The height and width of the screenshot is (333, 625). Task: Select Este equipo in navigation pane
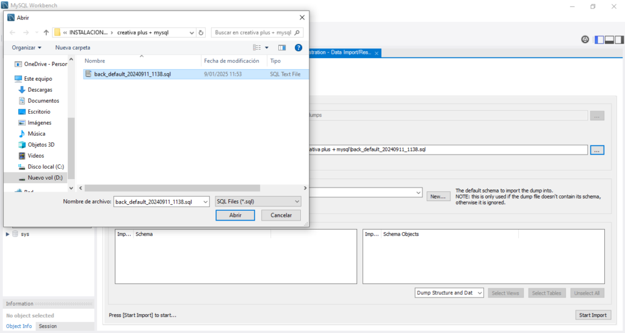34,79
